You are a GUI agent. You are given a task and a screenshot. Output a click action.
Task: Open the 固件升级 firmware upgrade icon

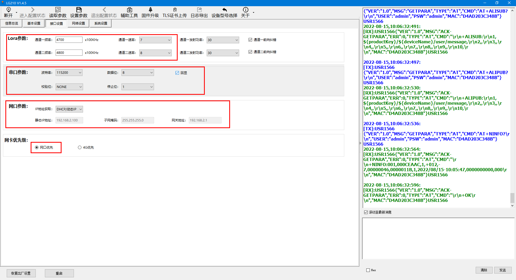150,10
